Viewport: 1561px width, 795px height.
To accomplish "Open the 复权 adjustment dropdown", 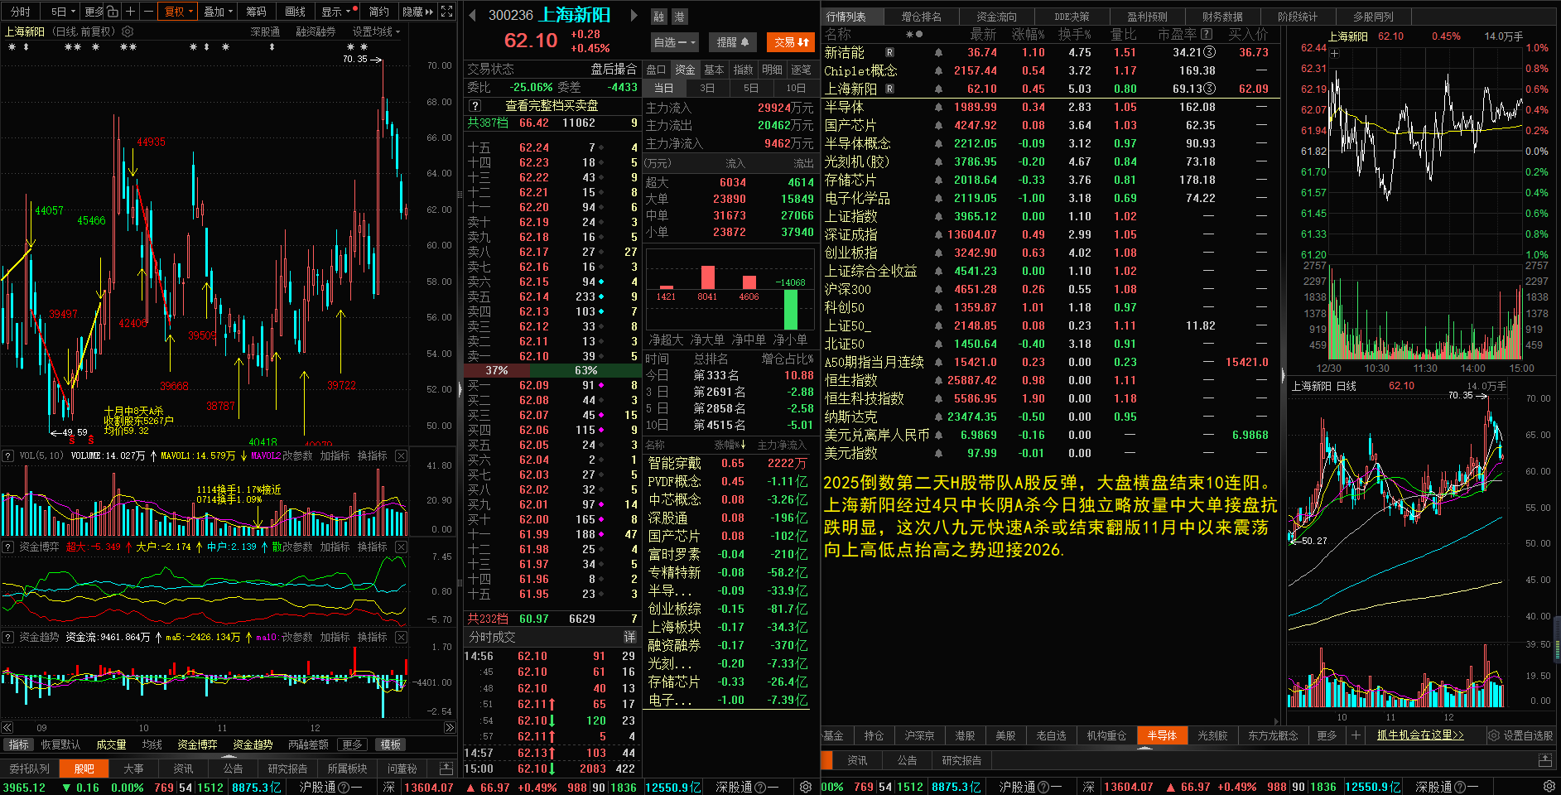I will pyautogui.click(x=179, y=12).
